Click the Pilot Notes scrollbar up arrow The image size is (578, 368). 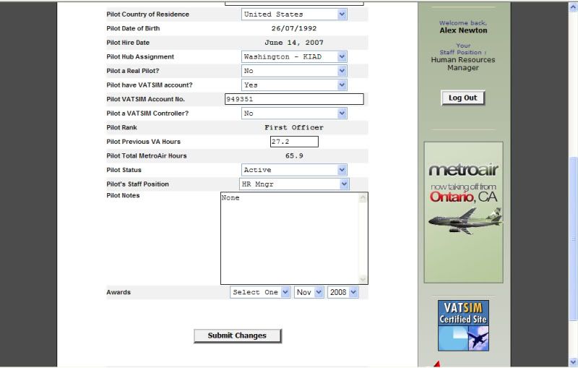pos(363,198)
